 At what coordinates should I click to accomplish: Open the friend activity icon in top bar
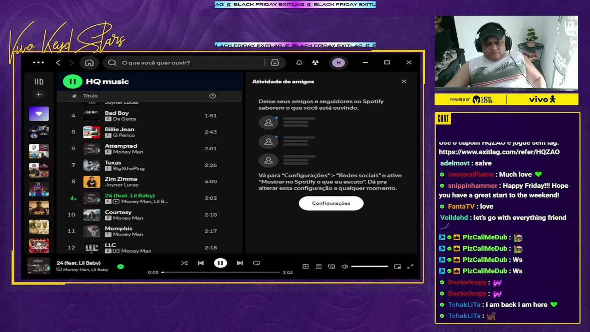point(315,63)
